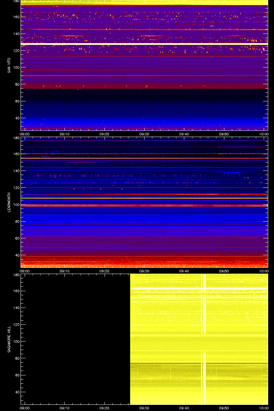Click the 09:10 label below Learmonth panel

(65, 271)
